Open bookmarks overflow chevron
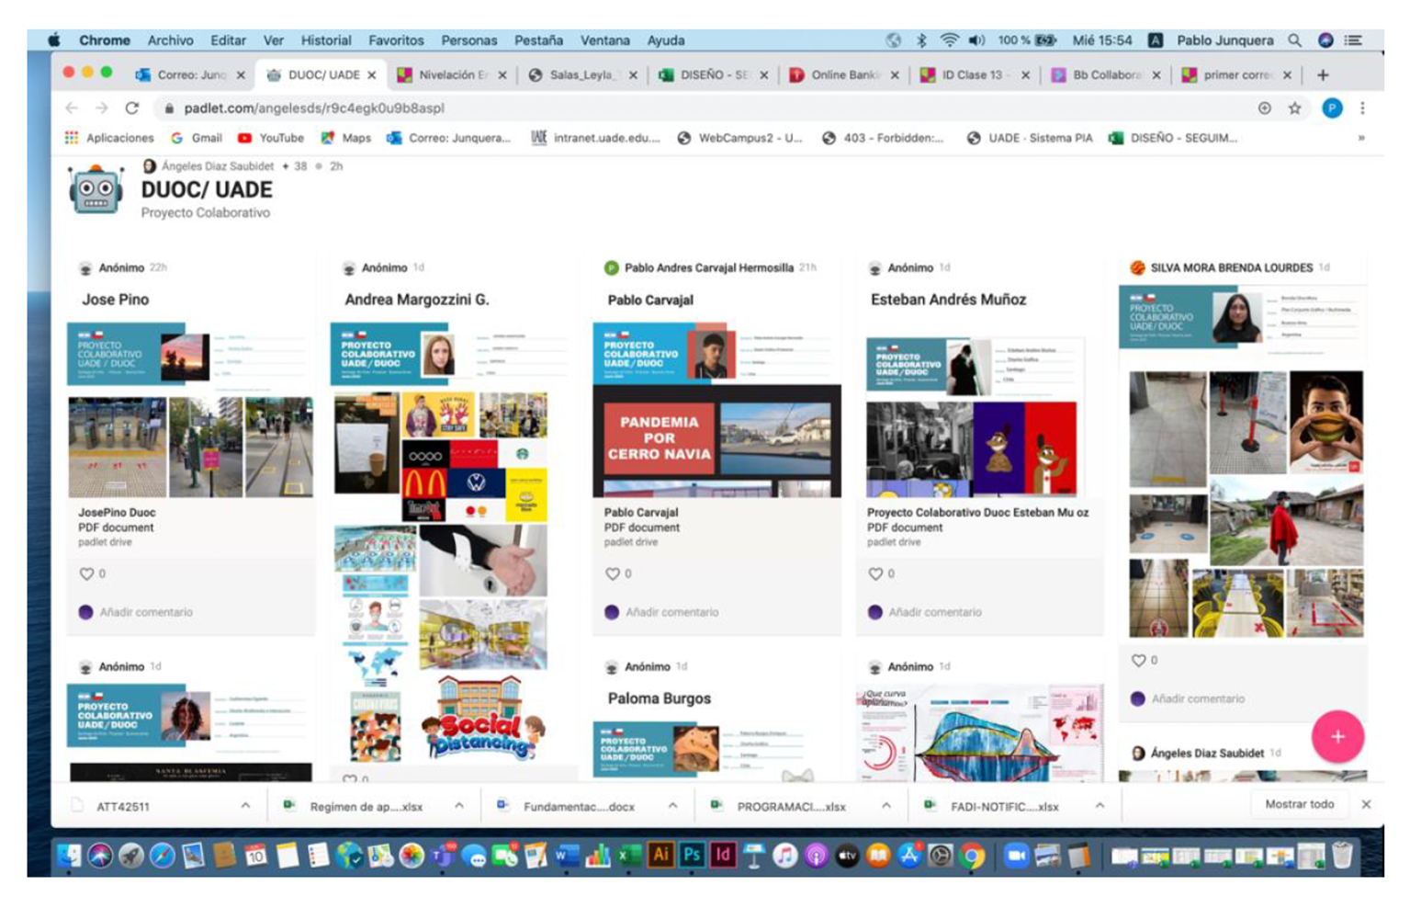1421x919 pixels. click(x=1360, y=138)
